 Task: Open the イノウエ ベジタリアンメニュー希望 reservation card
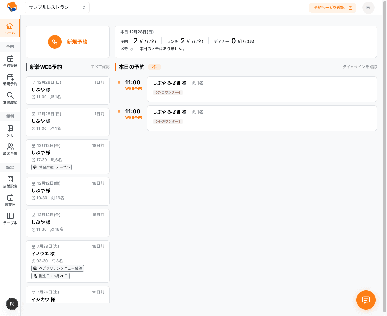coord(67,261)
